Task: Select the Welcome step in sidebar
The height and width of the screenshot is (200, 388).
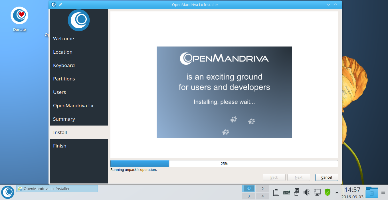Action: [79, 39]
